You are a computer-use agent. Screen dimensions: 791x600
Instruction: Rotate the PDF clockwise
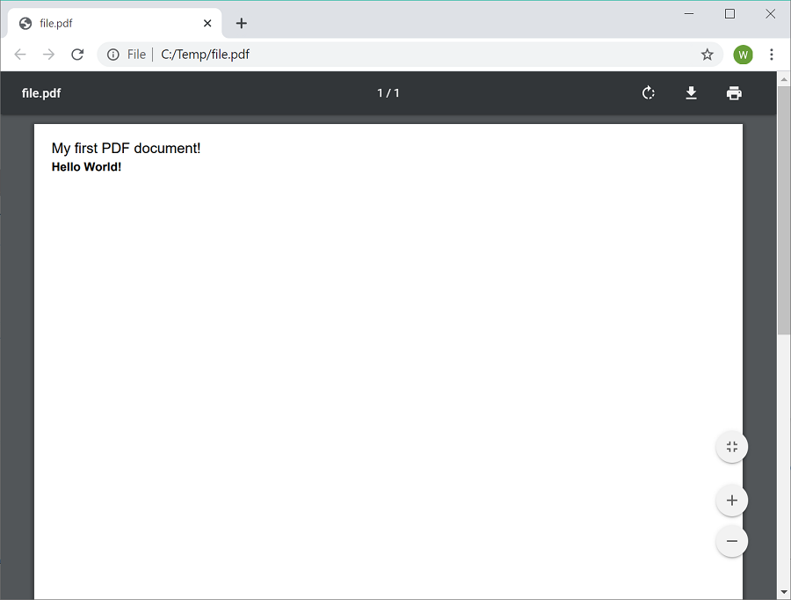point(649,93)
